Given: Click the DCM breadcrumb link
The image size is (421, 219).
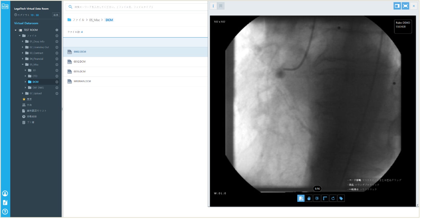Looking at the screenshot, I should pyautogui.click(x=109, y=20).
